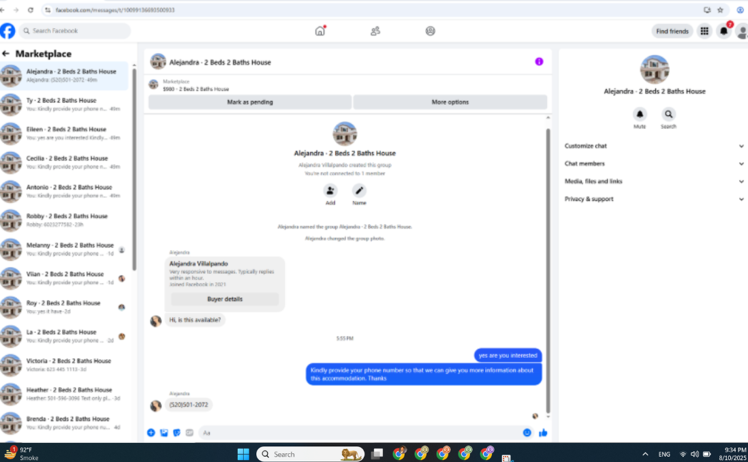Image resolution: width=748 pixels, height=462 pixels.
Task: Open Buyer details for Alejandra Villalpando
Action: tap(225, 299)
